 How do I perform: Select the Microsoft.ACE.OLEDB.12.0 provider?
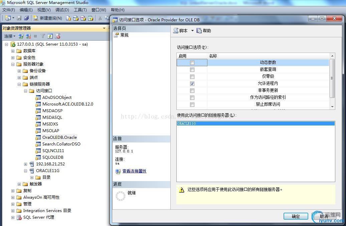[x=68, y=104]
